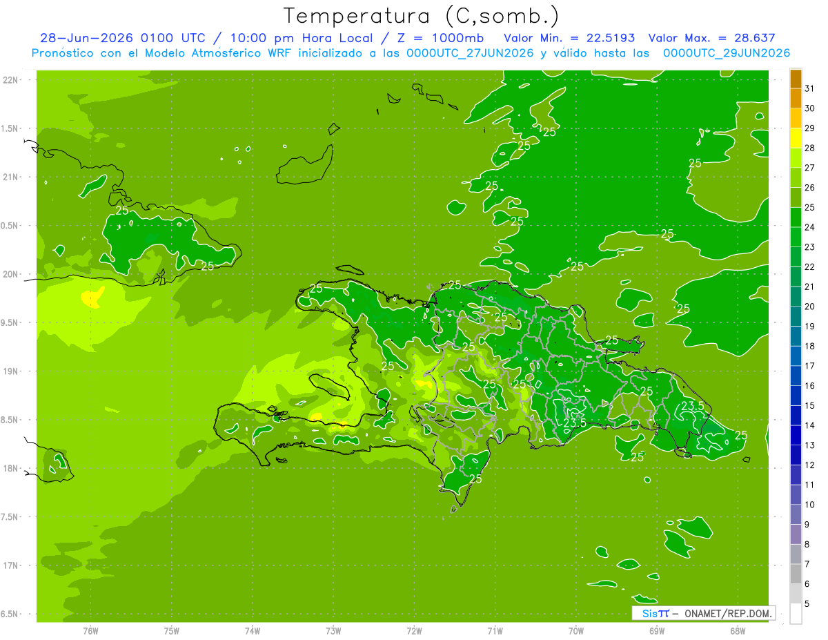Click the legend value 31 label

810,88
